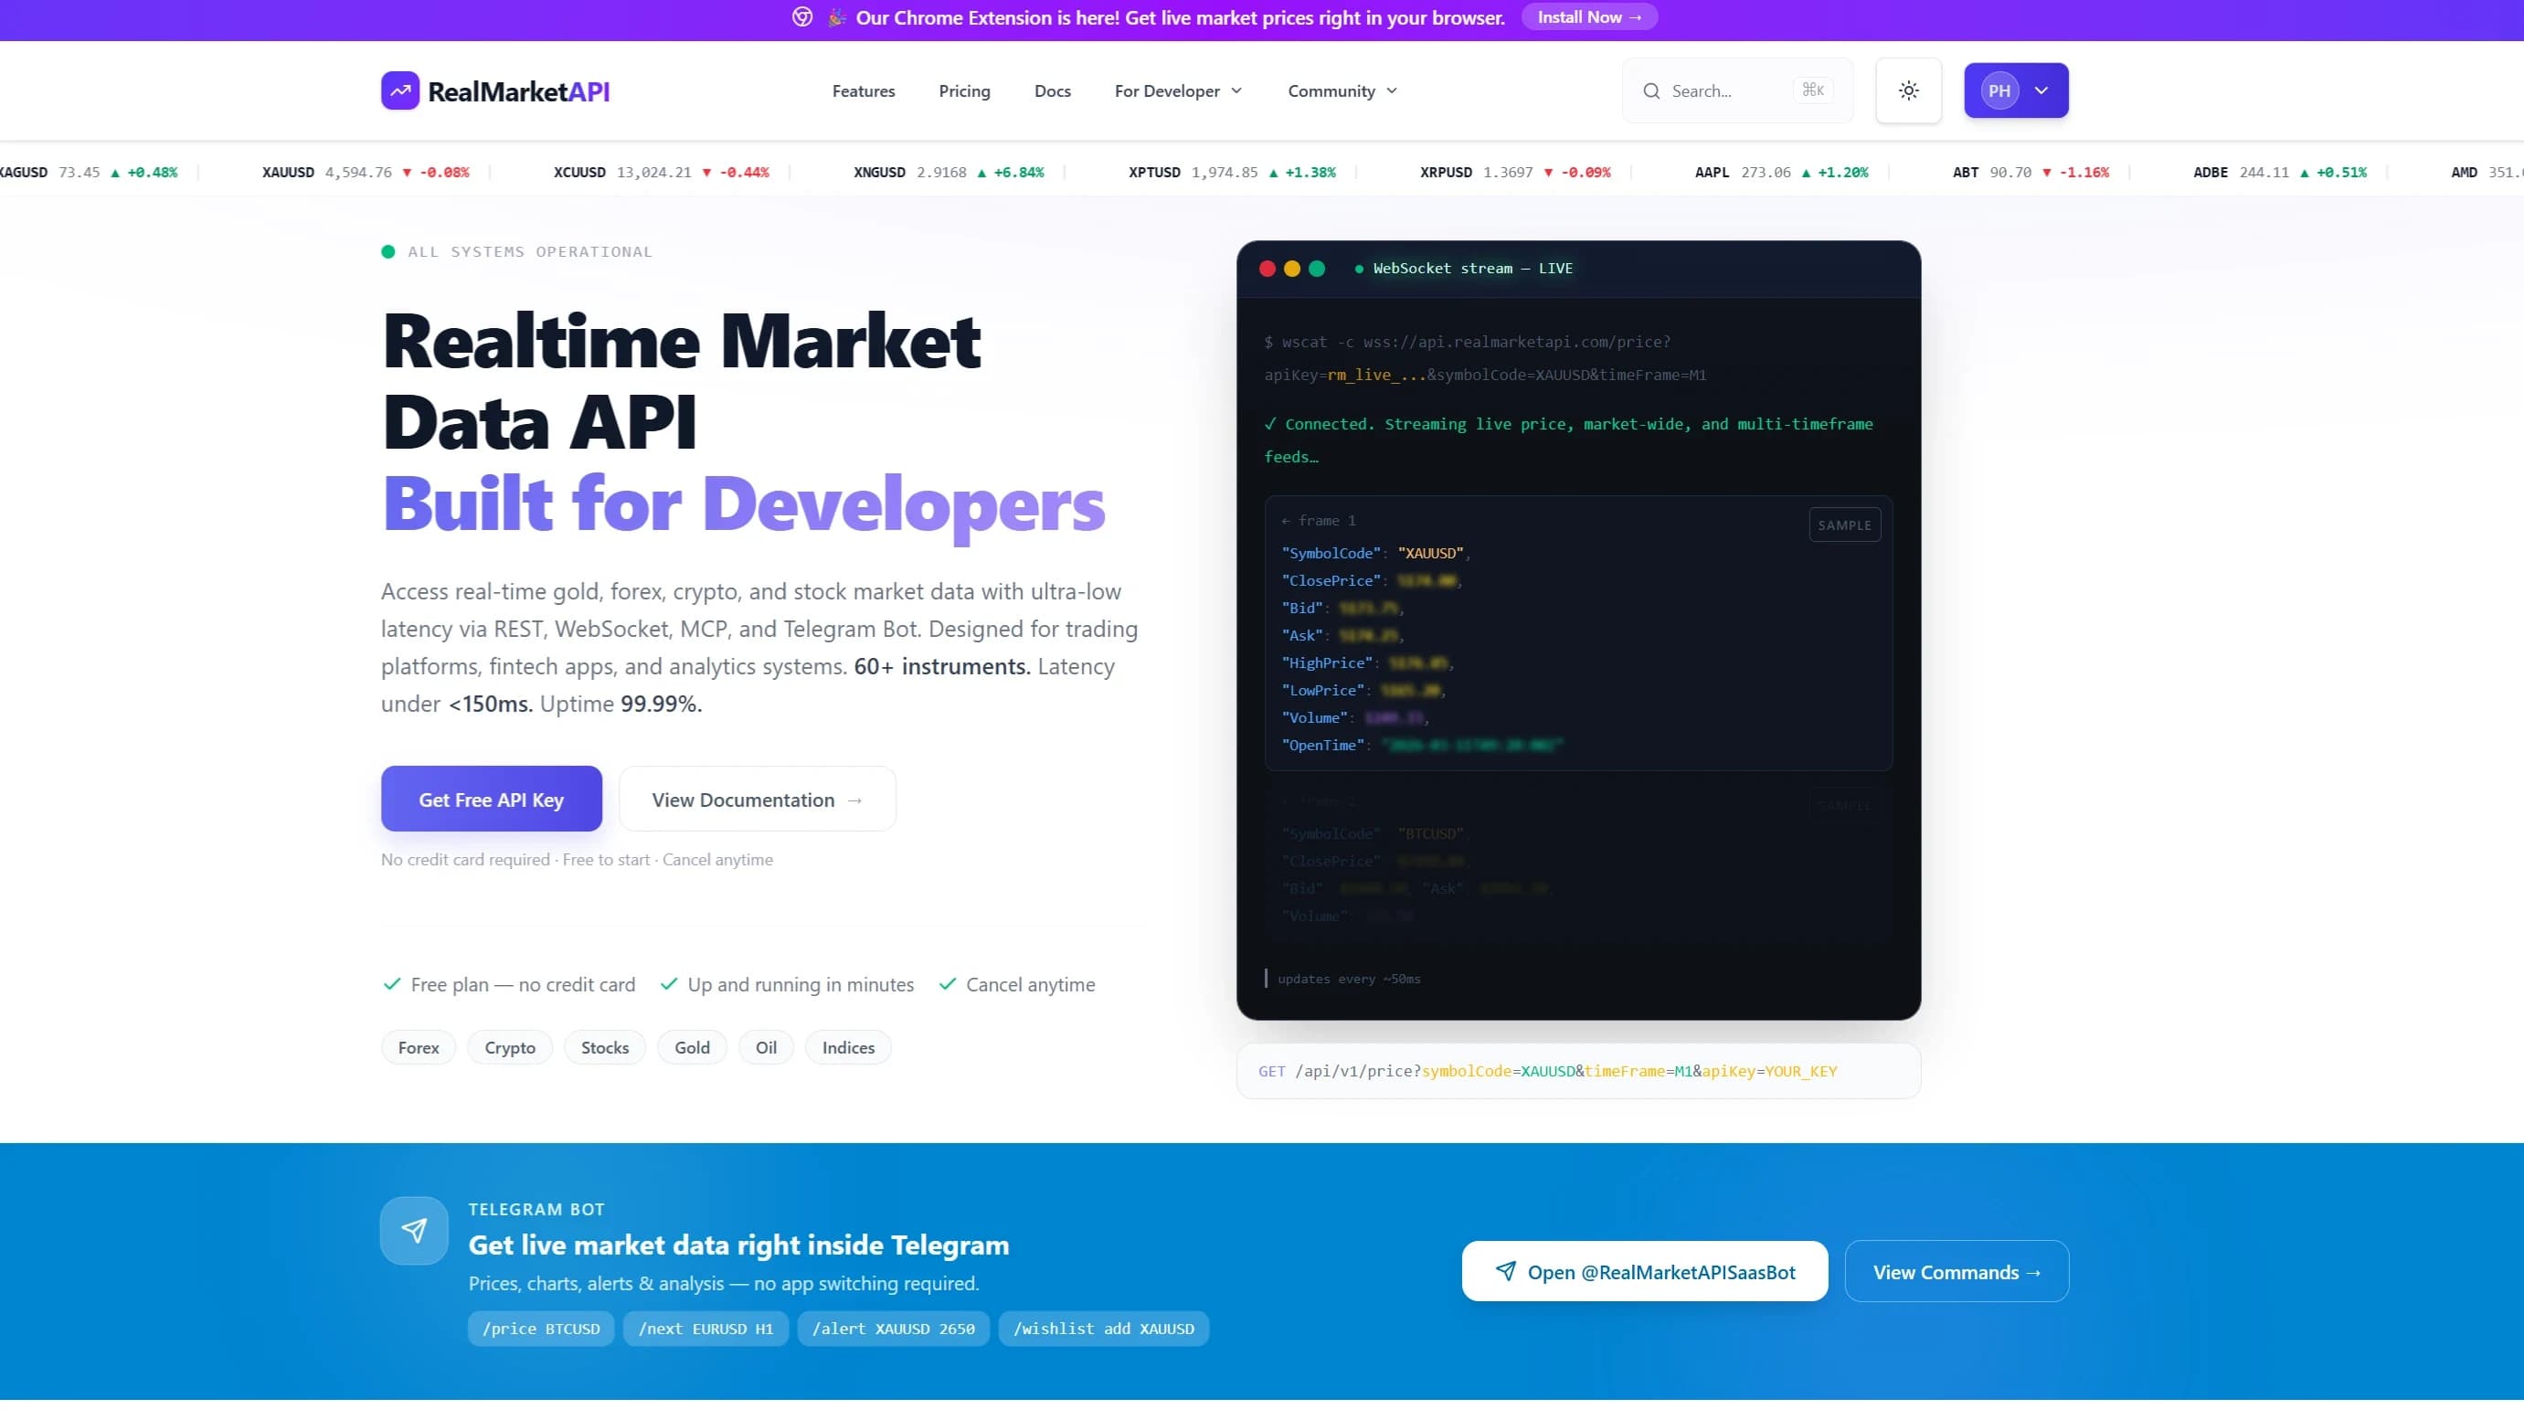Image resolution: width=2524 pixels, height=1420 pixels.
Task: Select the Forex category chip
Action: tap(419, 1046)
